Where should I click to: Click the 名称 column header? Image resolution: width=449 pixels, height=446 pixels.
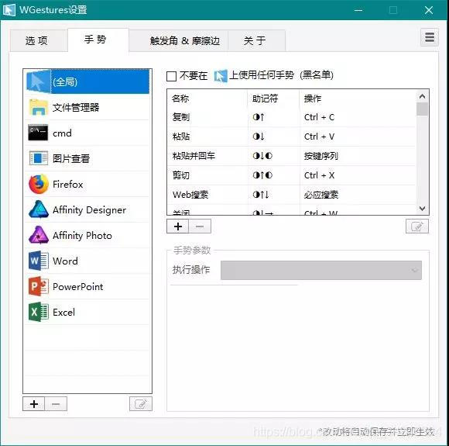click(180, 99)
